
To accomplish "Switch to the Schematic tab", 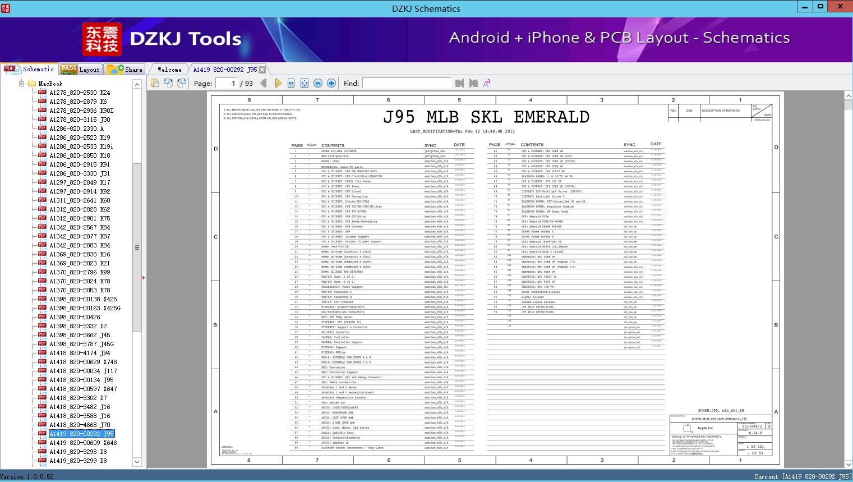I will (x=29, y=69).
